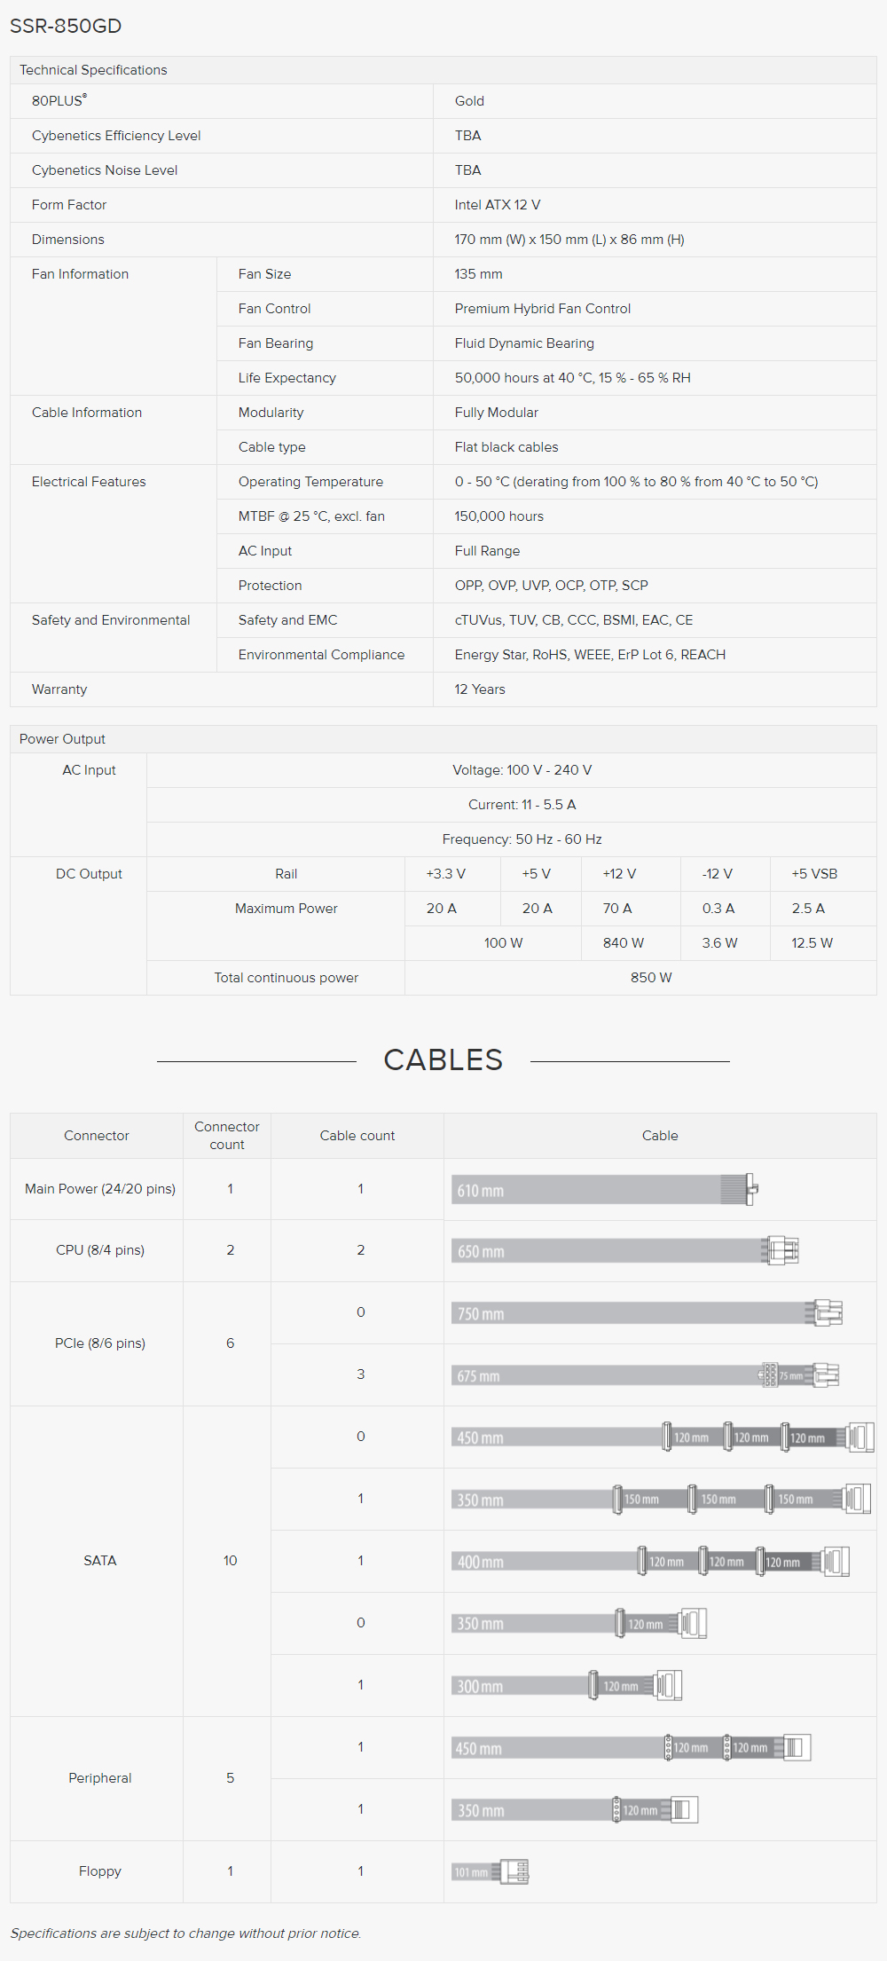Click the 650 mm CPU cable illustration
887x1961 pixels.
[x=625, y=1250]
